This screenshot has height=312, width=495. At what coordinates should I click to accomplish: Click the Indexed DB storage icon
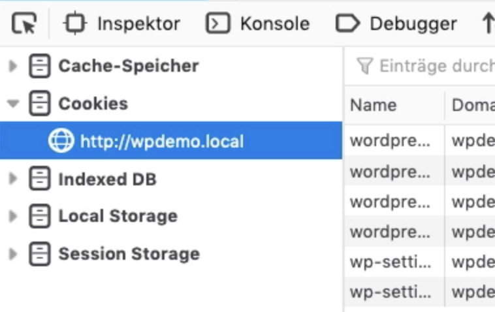[39, 179]
